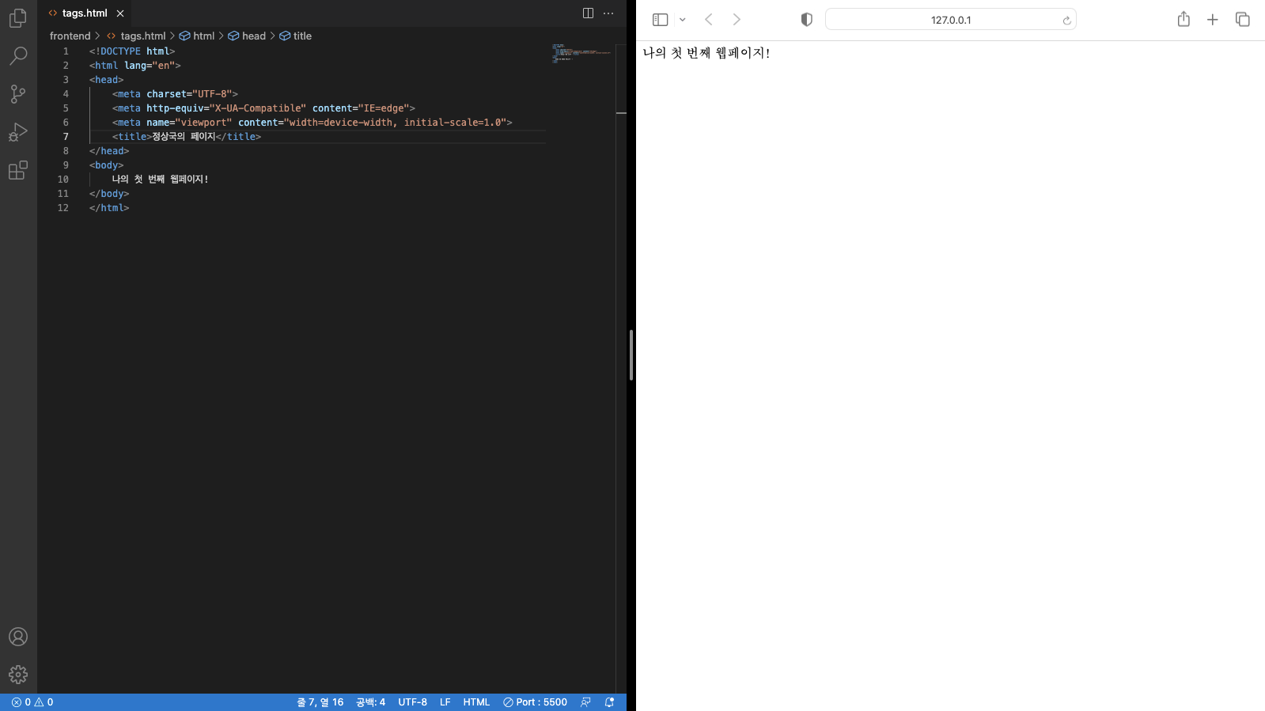Open Run and Debug view icon
This screenshot has width=1265, height=711.
tap(18, 131)
